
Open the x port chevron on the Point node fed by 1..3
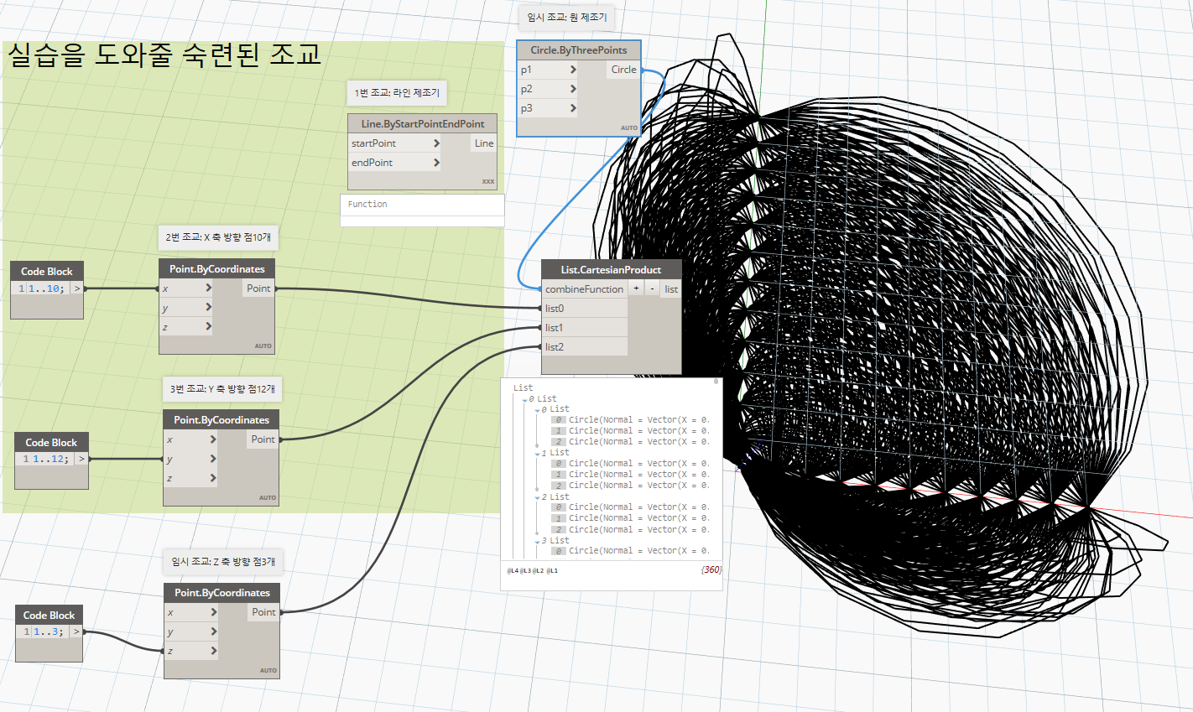pos(213,612)
